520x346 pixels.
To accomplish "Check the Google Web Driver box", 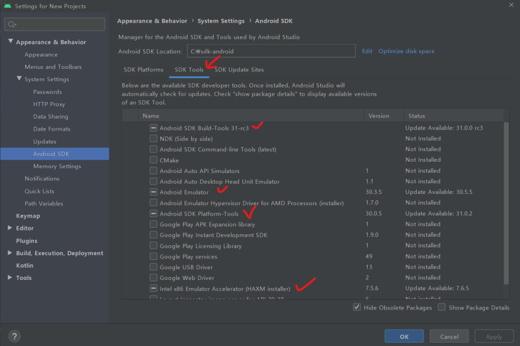I will pyautogui.click(x=153, y=277).
